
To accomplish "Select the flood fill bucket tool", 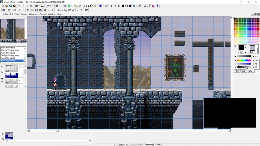I will click(x=134, y=6).
